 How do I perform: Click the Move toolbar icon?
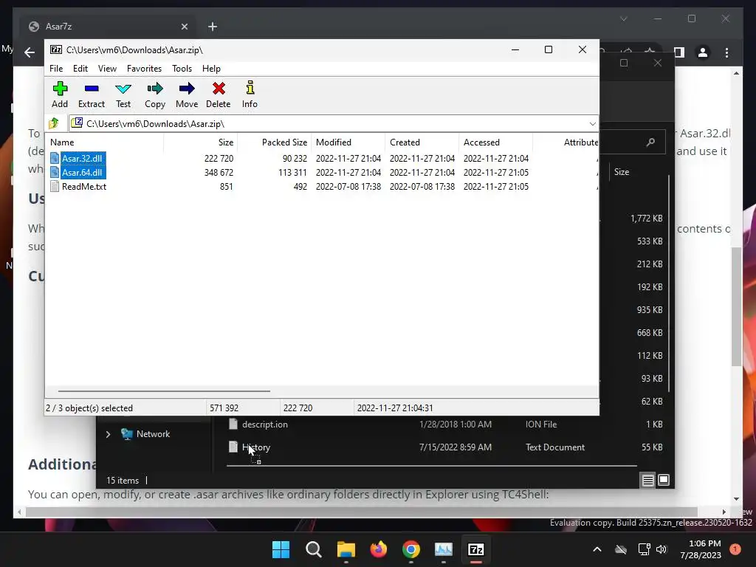pyautogui.click(x=187, y=94)
